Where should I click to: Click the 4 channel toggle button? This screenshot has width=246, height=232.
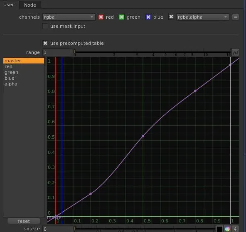coord(235,229)
